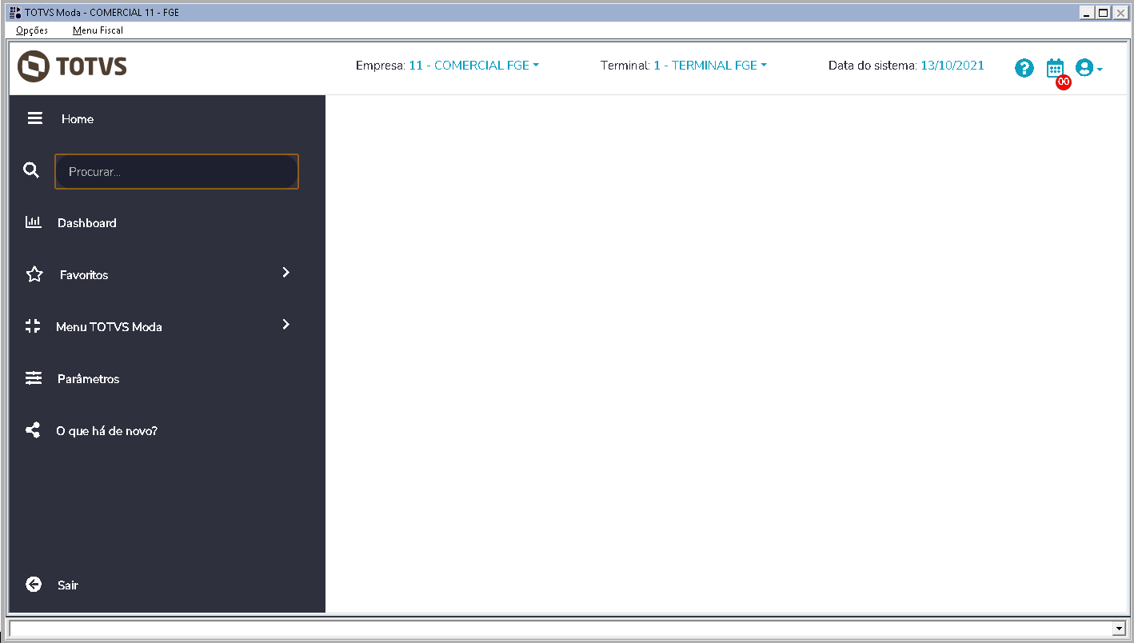Click the TOTVS logo in the header
The height and width of the screenshot is (643, 1134).
(x=72, y=66)
